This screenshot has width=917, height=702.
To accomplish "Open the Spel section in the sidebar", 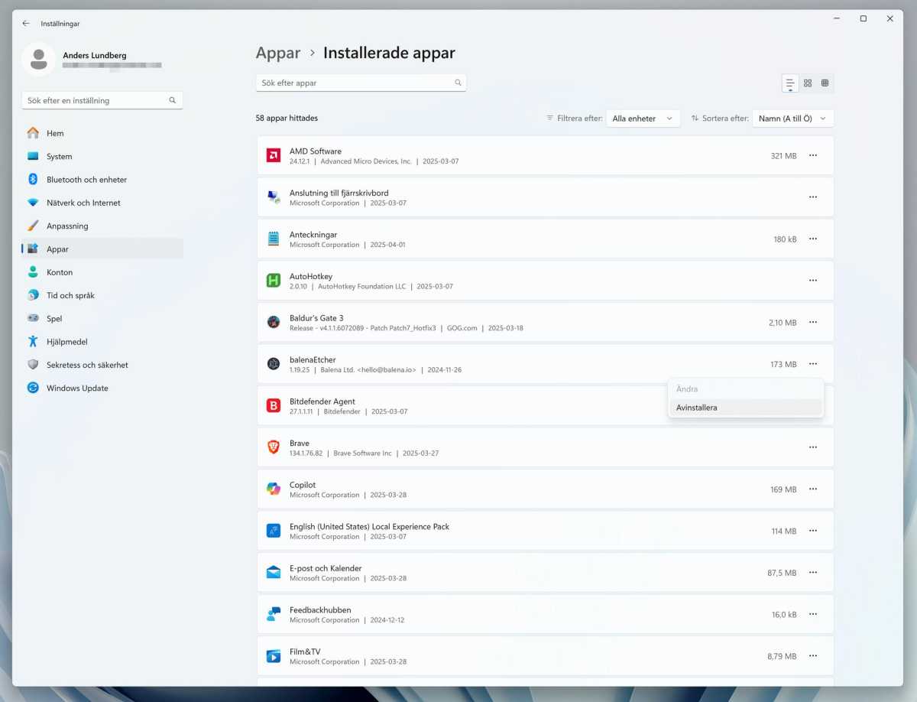I will pyautogui.click(x=54, y=318).
